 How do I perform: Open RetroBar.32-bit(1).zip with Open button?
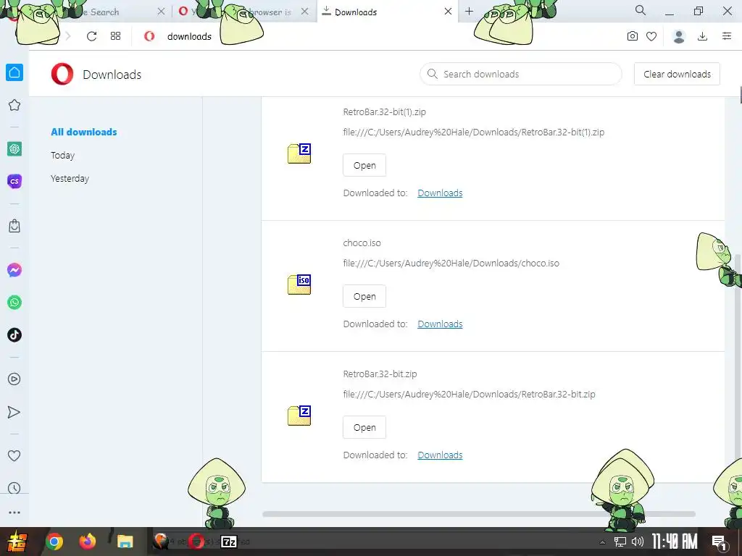(x=364, y=166)
